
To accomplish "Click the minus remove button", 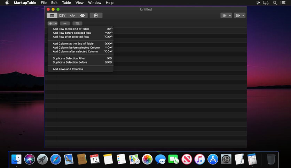I will 65,24.
